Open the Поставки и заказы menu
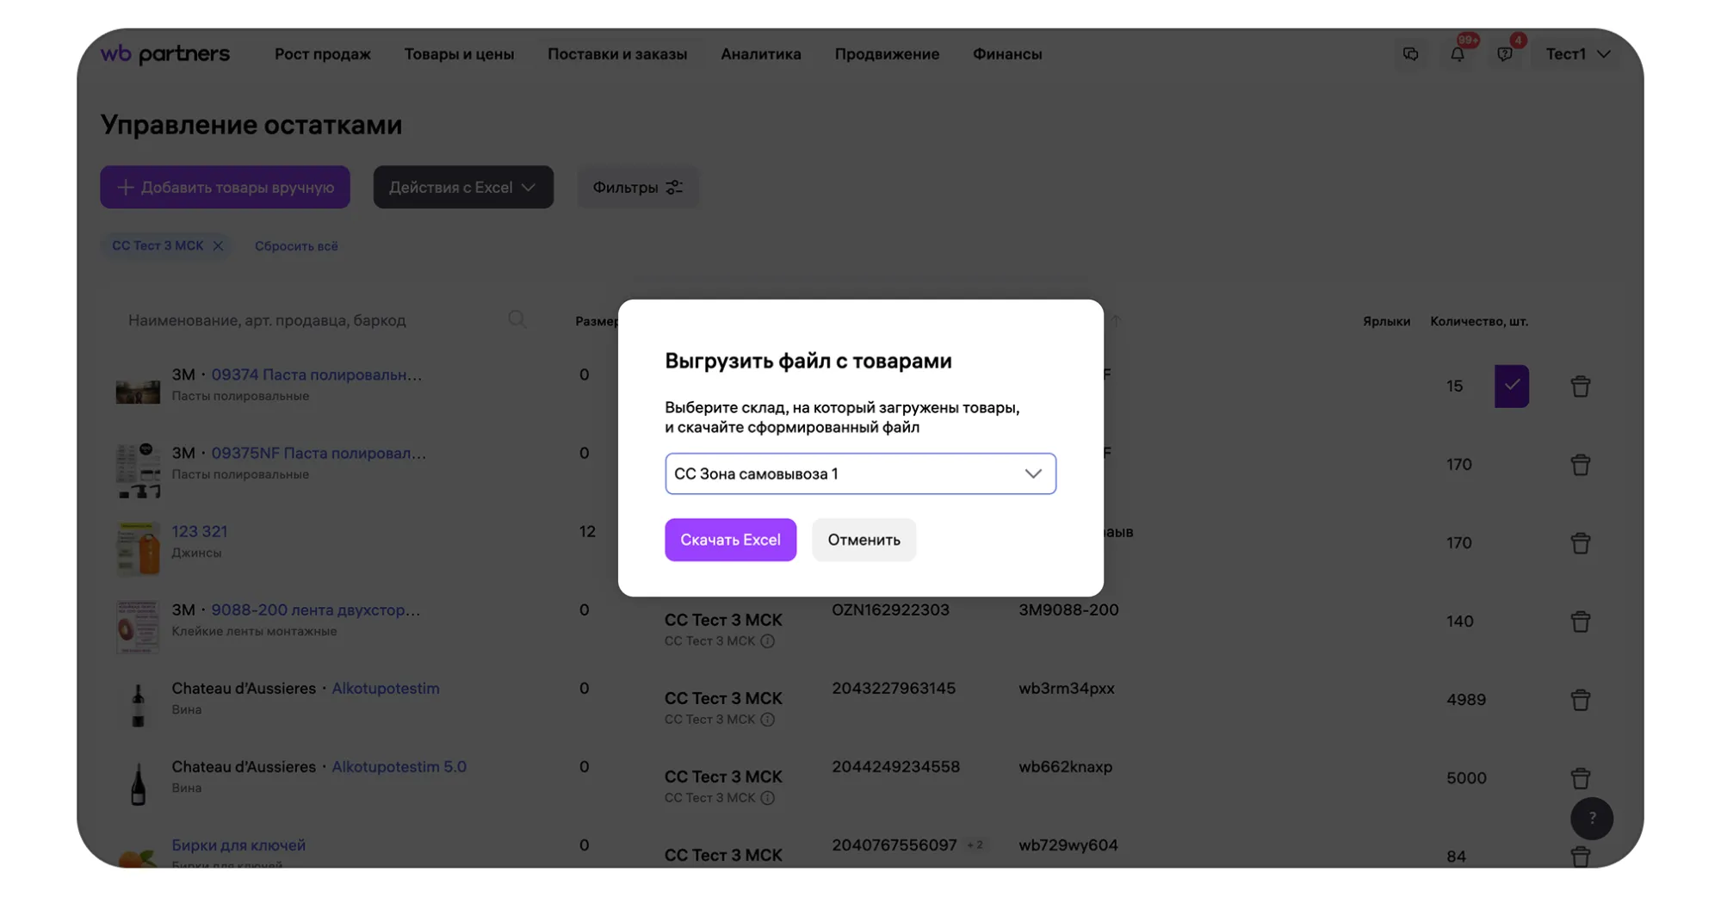This screenshot has width=1721, height=897. (x=617, y=54)
